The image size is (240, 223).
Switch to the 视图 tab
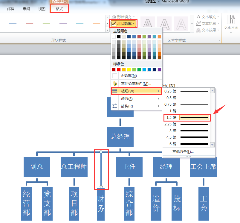pyautogui.click(x=42, y=9)
